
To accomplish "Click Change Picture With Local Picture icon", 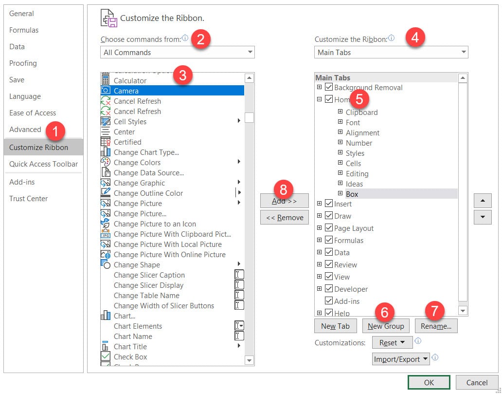I will (106, 244).
